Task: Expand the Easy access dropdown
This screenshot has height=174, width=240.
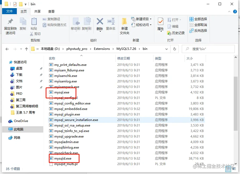Action: click(151, 25)
